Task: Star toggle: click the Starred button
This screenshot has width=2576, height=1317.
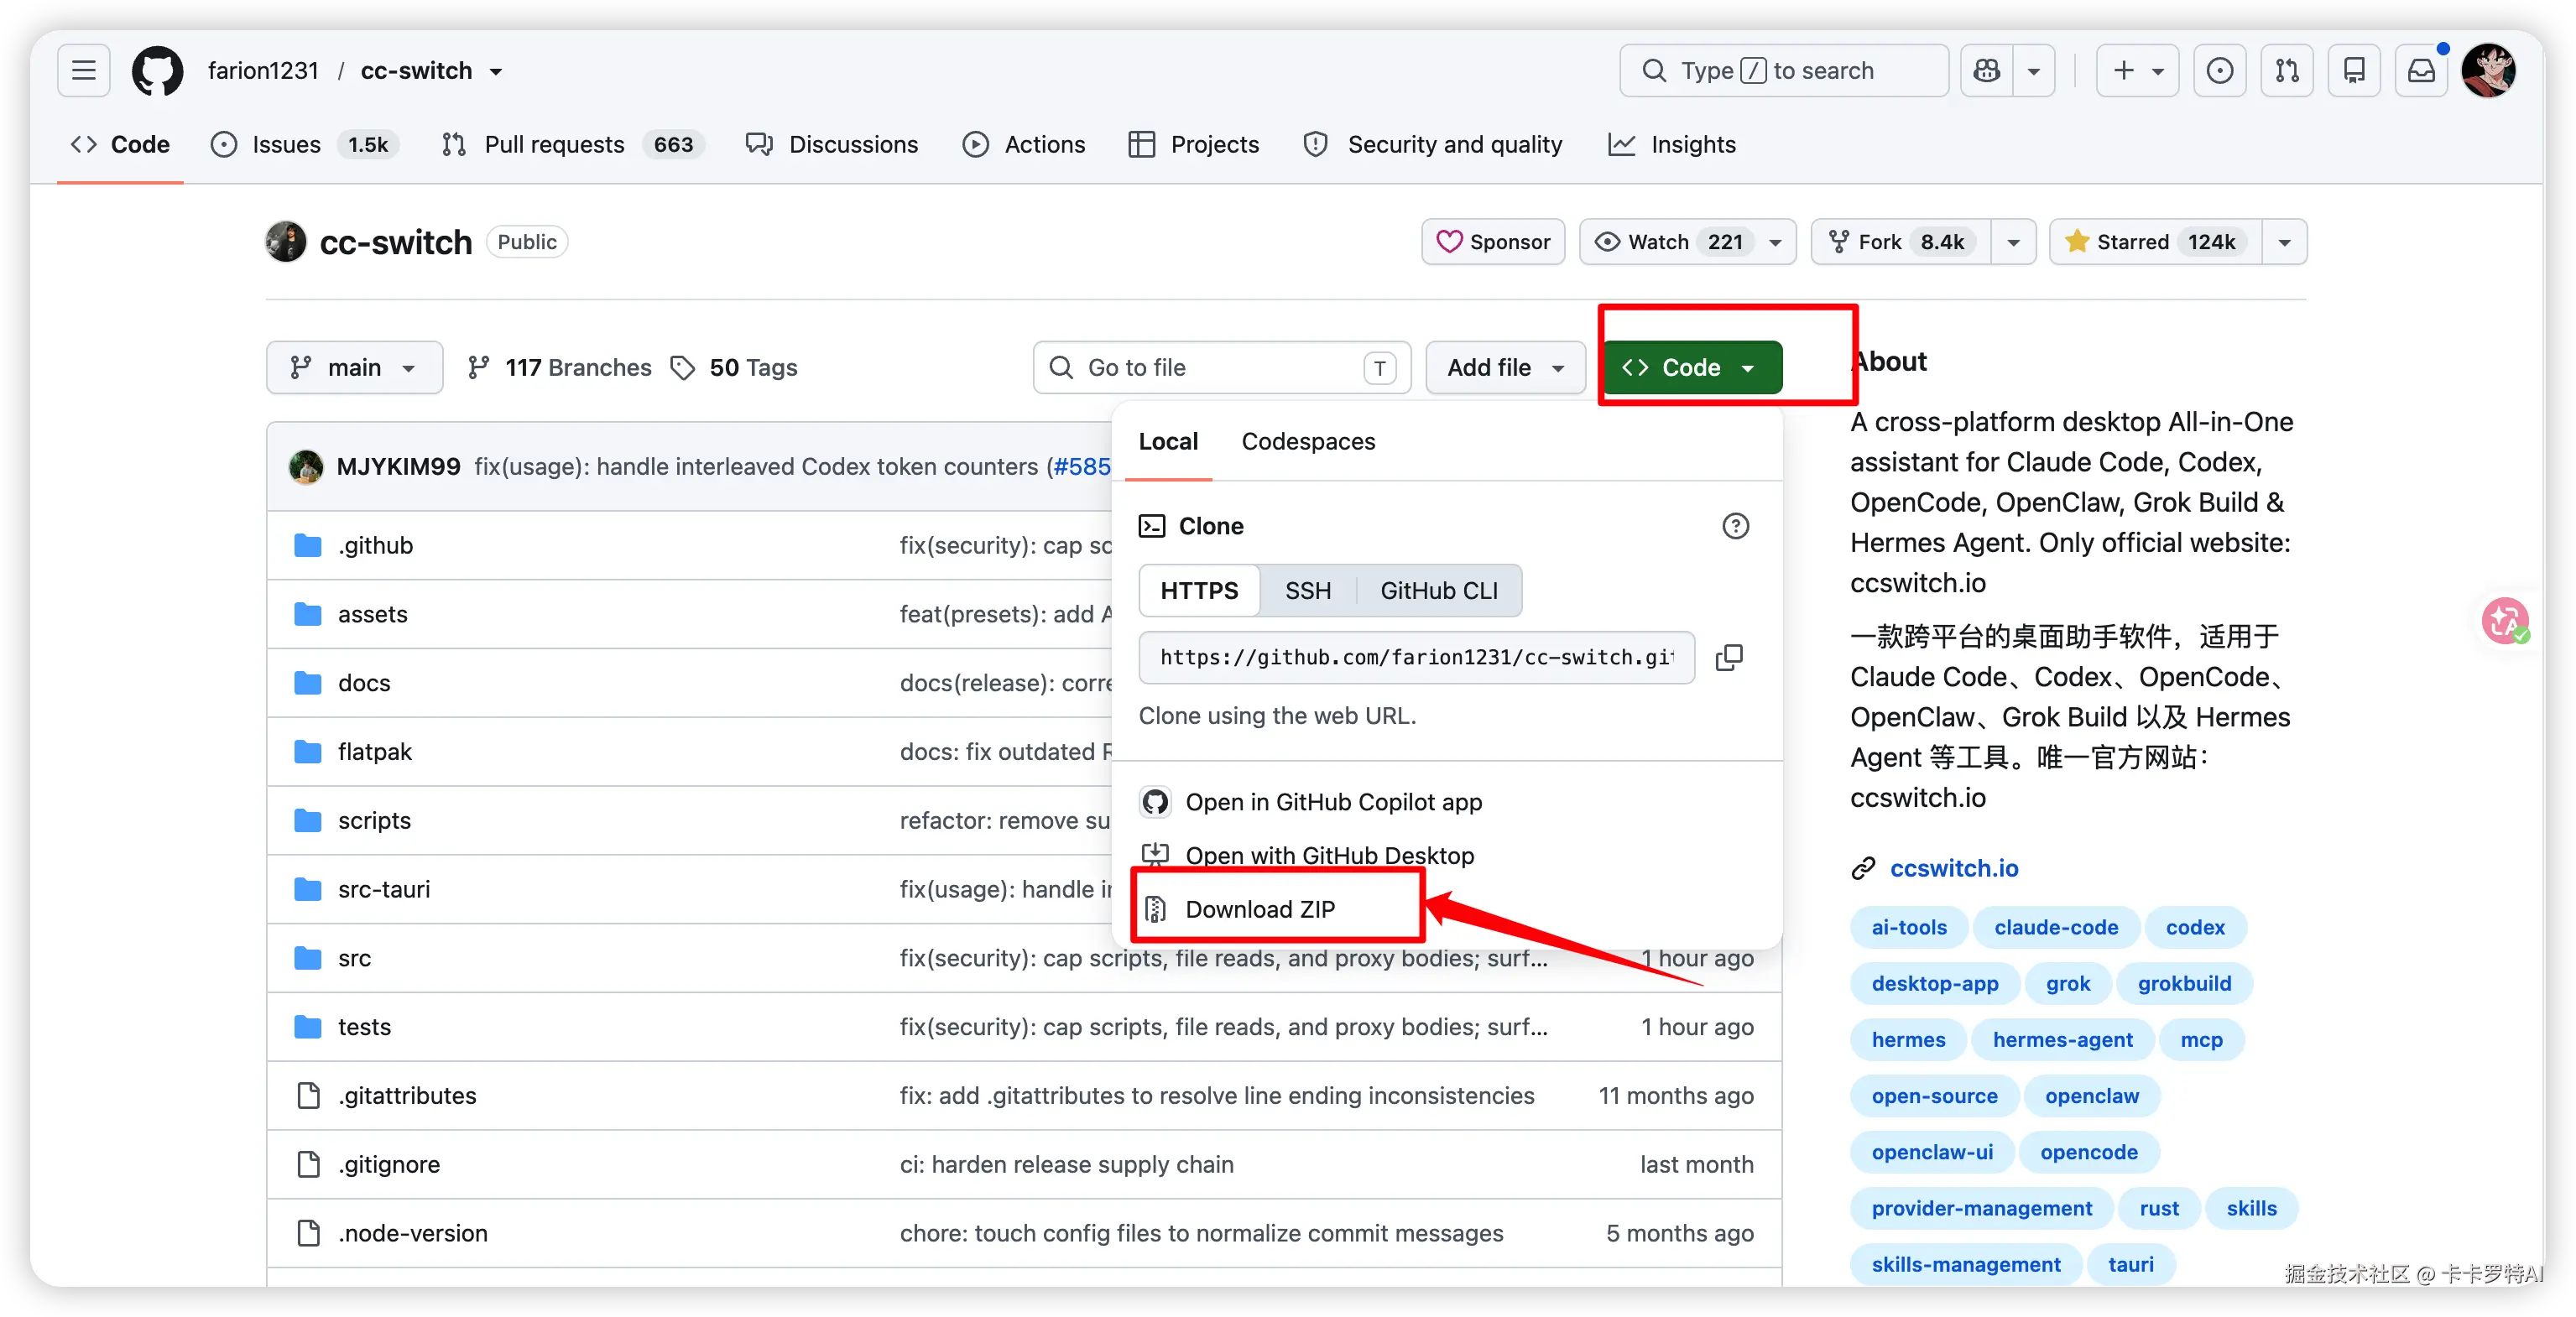Action: [2156, 242]
